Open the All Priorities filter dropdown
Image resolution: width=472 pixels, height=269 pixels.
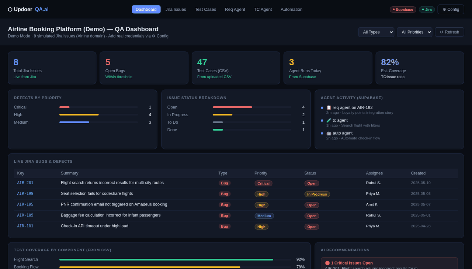414,32
